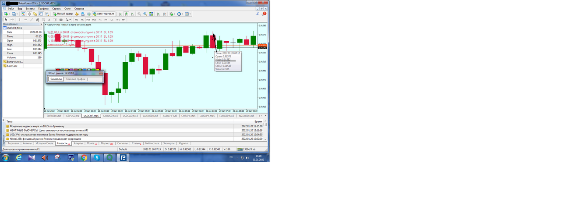Open Google Chrome from the taskbar
Image resolution: width=565 pixels, height=220 pixels.
(84, 158)
